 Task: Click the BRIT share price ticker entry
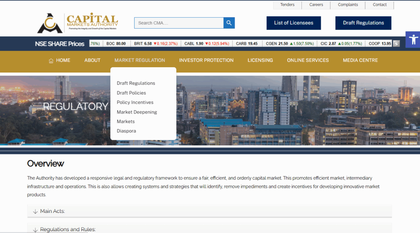(x=155, y=43)
